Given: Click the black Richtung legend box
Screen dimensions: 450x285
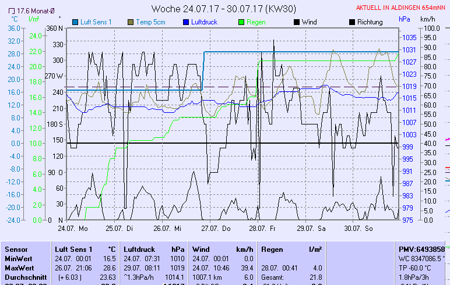Looking at the screenshot, I should (x=351, y=22).
